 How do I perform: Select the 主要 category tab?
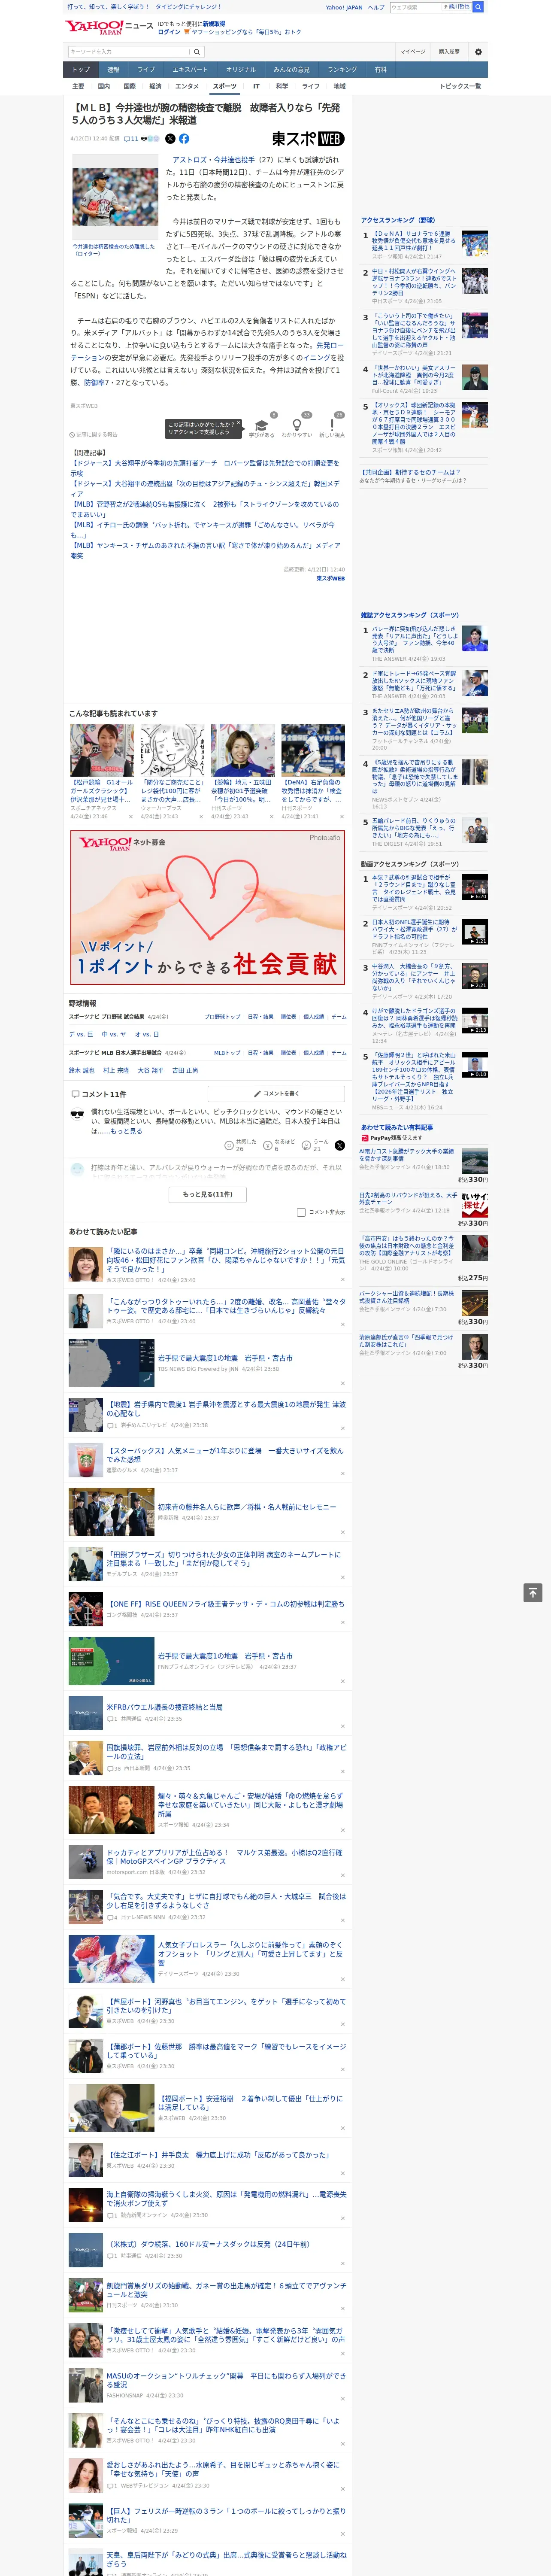(78, 87)
